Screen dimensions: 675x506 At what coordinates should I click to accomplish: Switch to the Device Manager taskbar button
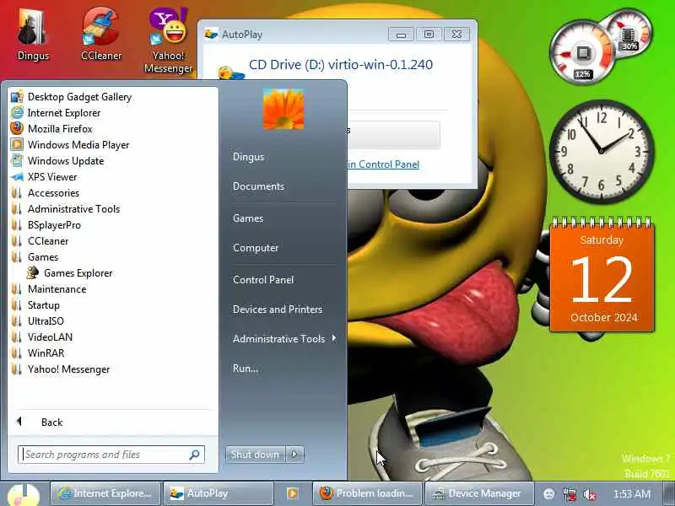(479, 493)
